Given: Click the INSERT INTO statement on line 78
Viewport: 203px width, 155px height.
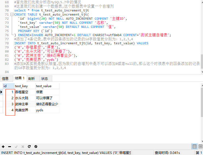Looking at the screenshot, I should point(81,43).
